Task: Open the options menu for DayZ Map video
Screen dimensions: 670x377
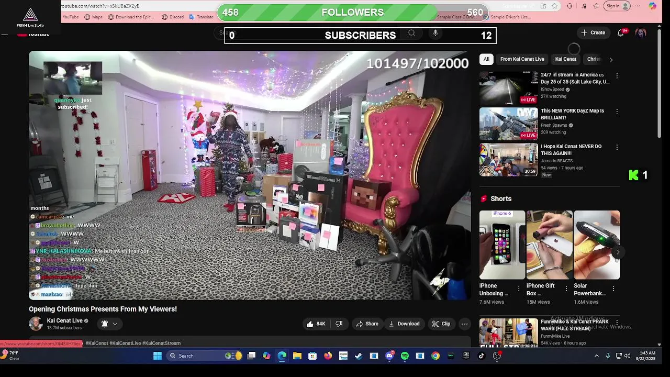Action: point(617,112)
